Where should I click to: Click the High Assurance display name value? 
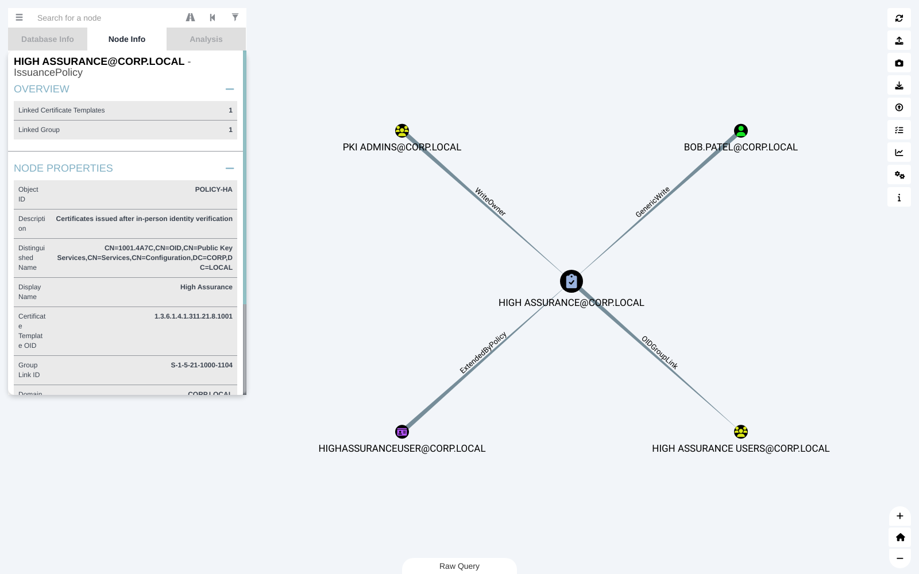pyautogui.click(x=206, y=287)
